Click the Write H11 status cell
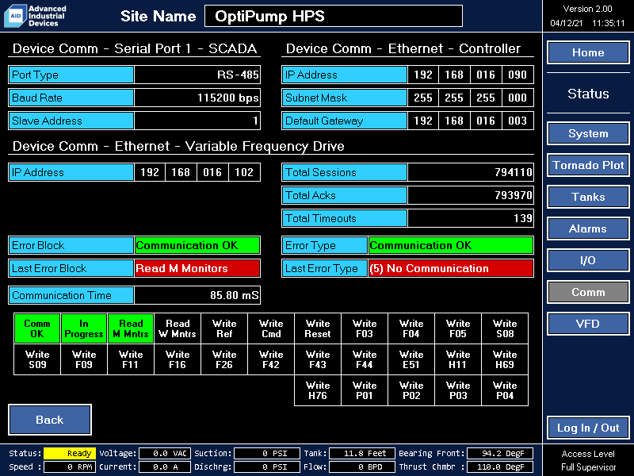 pos(458,359)
